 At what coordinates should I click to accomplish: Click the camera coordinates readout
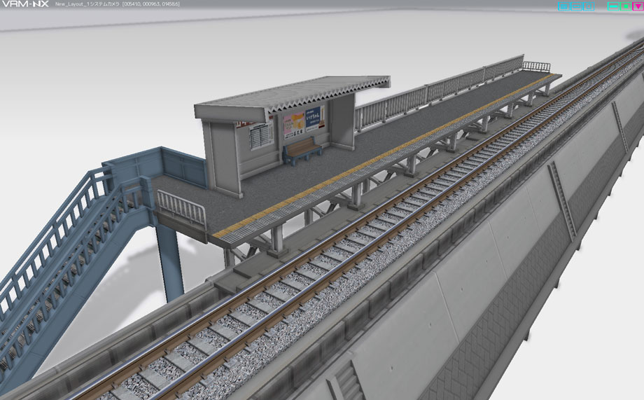point(150,4)
